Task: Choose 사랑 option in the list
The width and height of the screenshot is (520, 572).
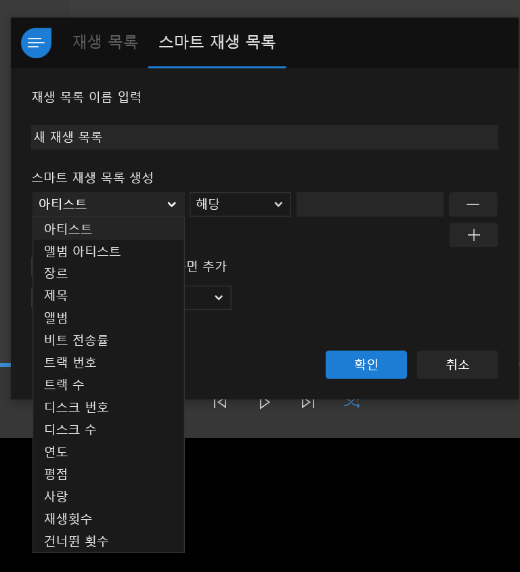Action: tap(108, 496)
